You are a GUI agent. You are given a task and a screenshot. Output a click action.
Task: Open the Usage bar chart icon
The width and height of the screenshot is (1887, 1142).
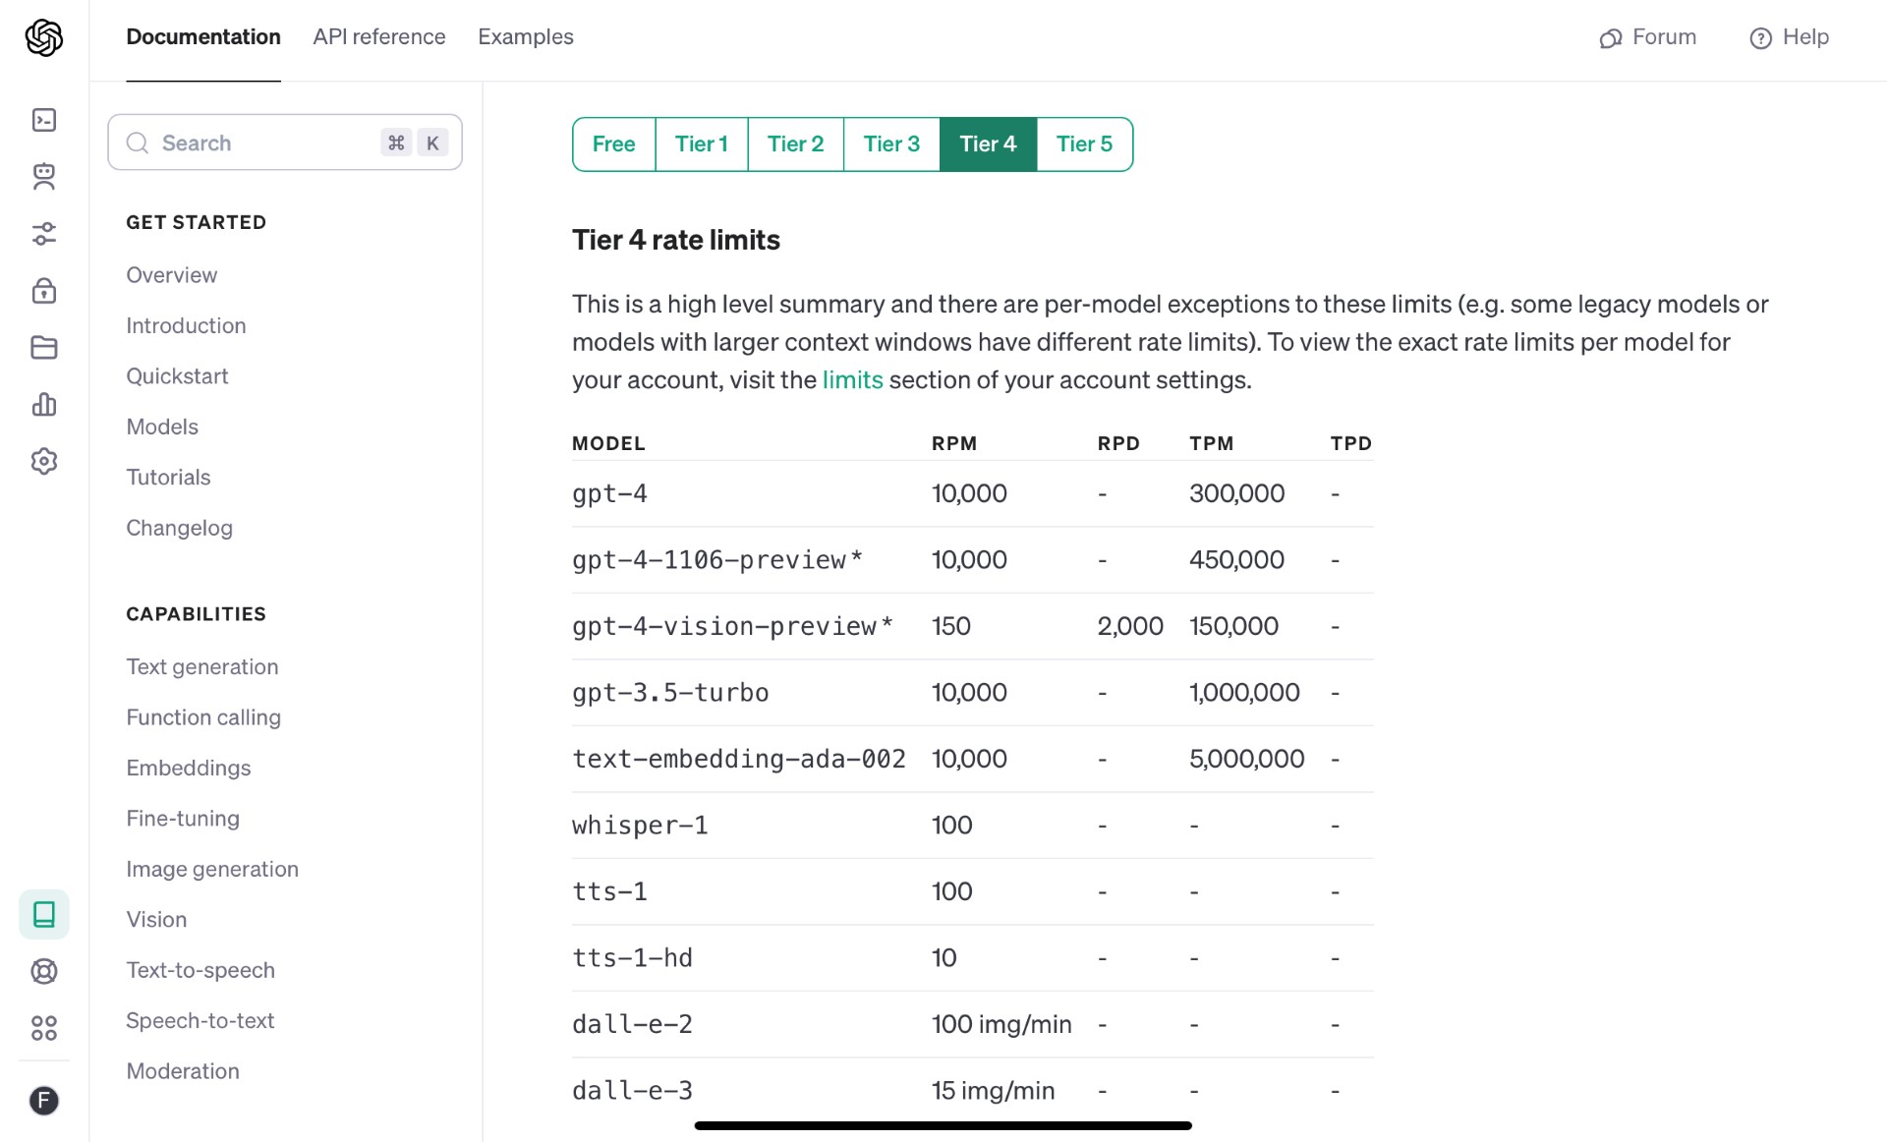[44, 404]
